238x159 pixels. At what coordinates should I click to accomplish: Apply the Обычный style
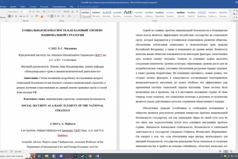pos(86,14)
